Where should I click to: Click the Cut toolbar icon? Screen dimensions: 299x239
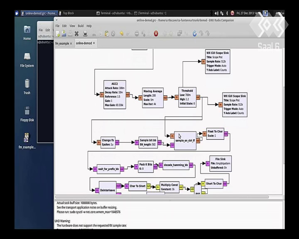(x=94, y=34)
